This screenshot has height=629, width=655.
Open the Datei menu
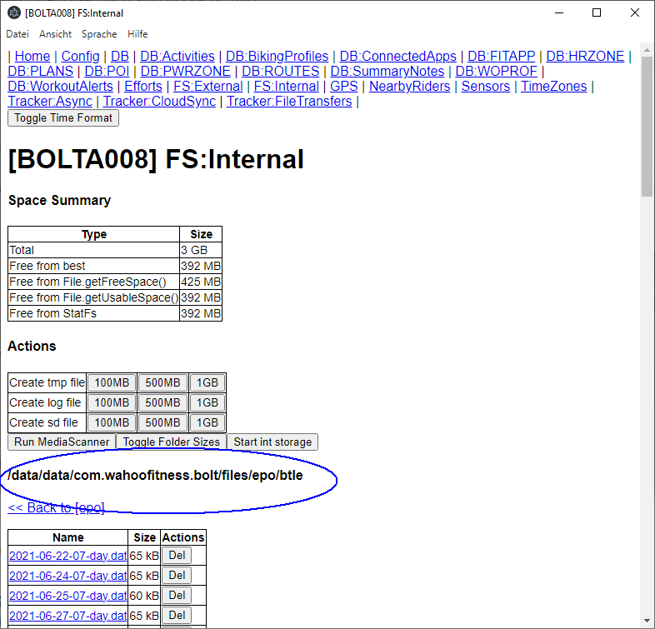17,34
